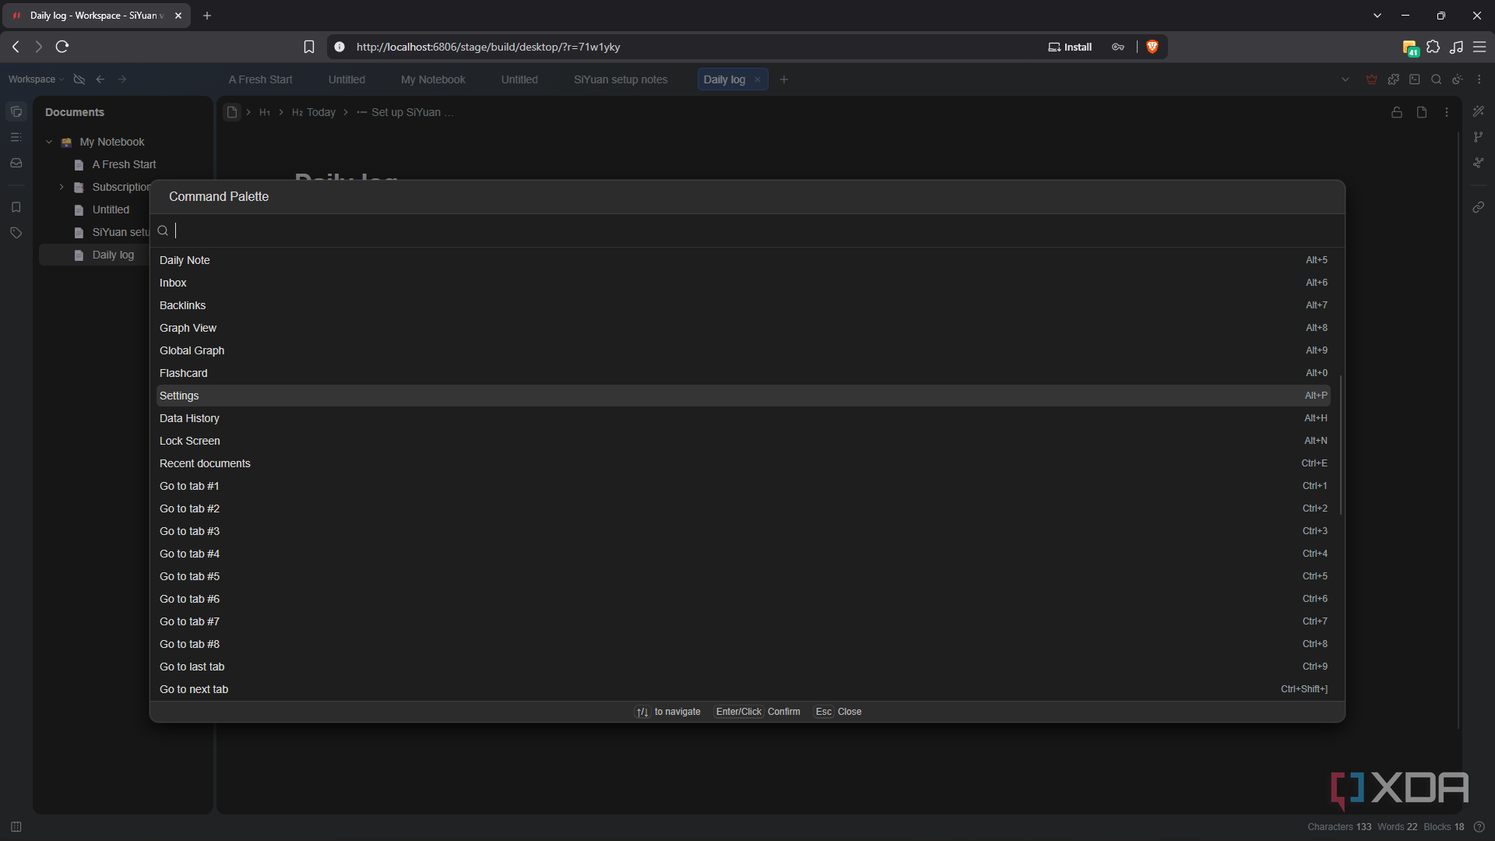Choose Flashcard command

tap(743, 373)
